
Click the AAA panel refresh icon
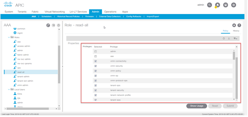tap(58, 25)
